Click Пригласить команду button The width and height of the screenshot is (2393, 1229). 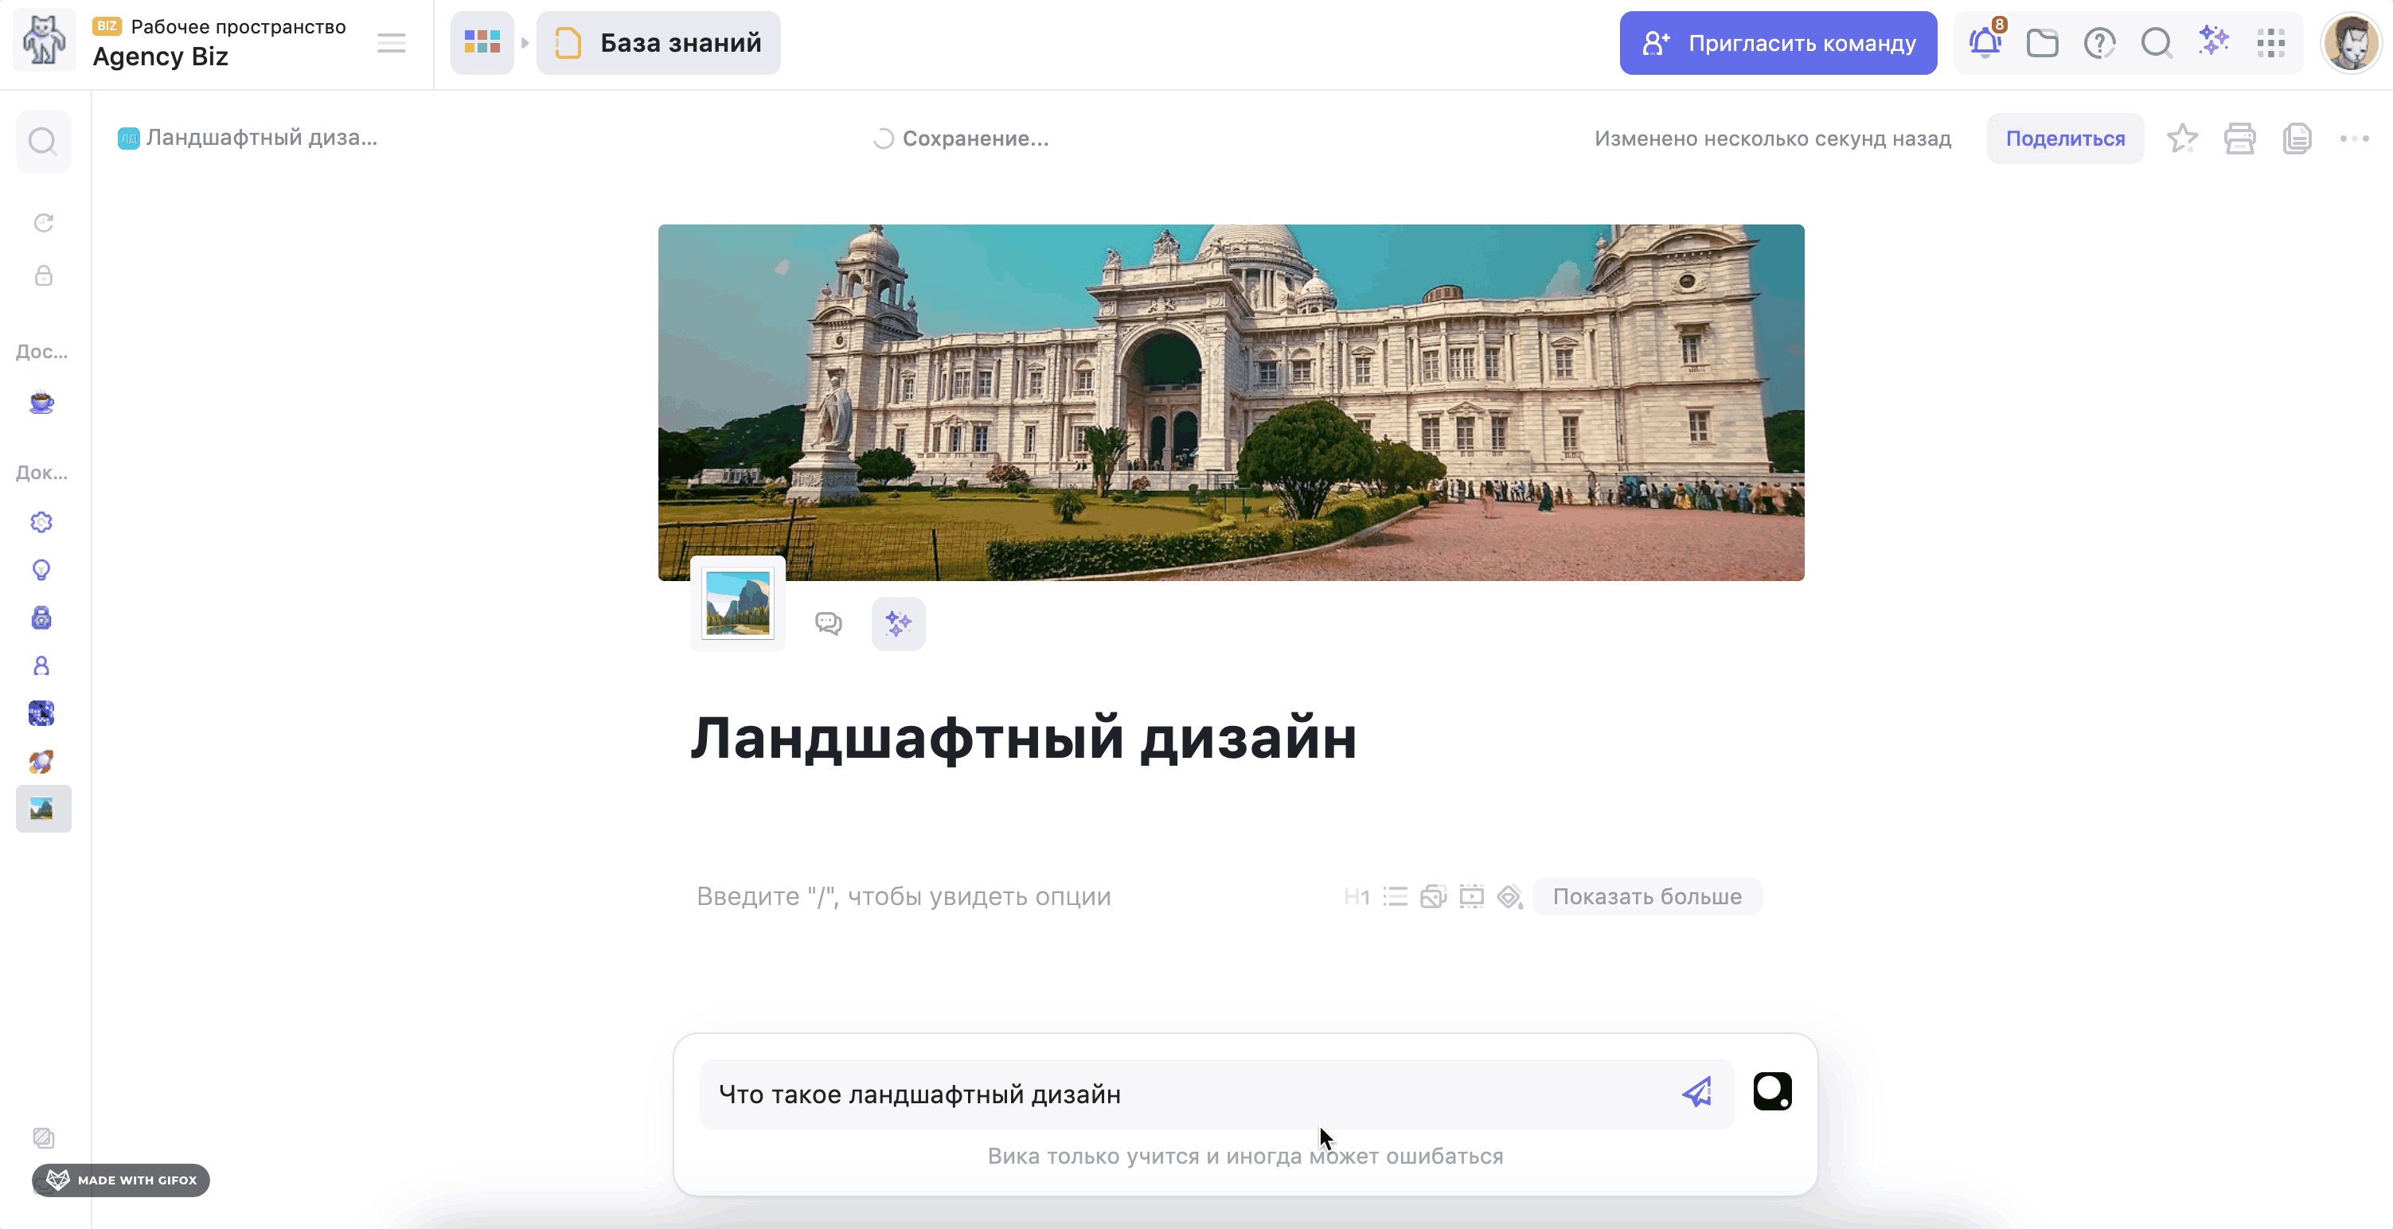coord(1777,43)
